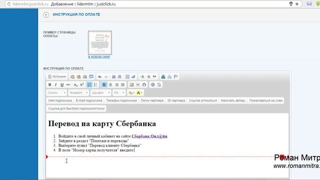Click the Источник source button
The height and width of the screenshot is (180, 320).
pyautogui.click(x=56, y=76)
